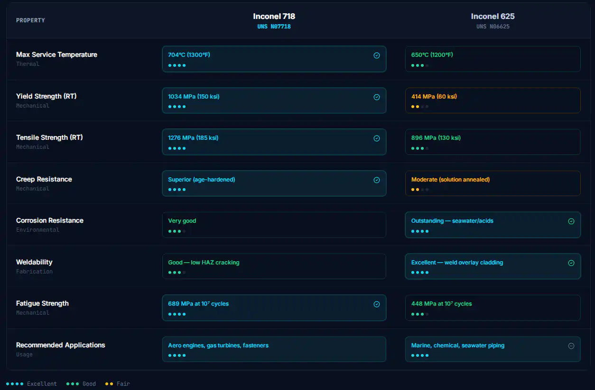Click the dot rating under Good — low HAZ cracking

tap(177, 272)
